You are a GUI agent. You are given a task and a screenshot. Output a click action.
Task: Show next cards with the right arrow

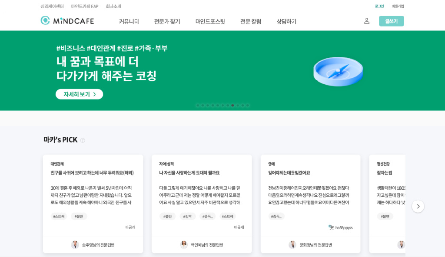coord(418,206)
